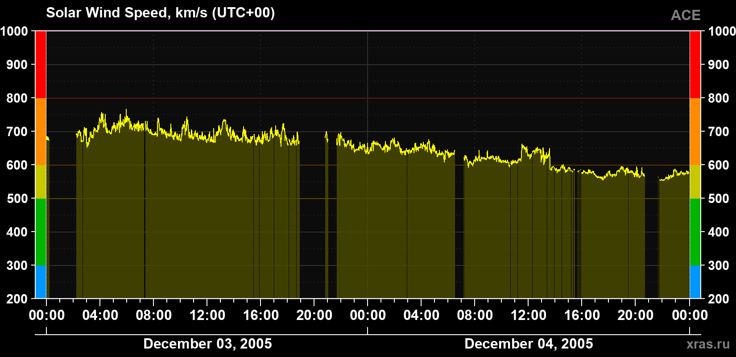
Task: Click the '20:00' time label for December 04
Action: pyautogui.click(x=636, y=315)
